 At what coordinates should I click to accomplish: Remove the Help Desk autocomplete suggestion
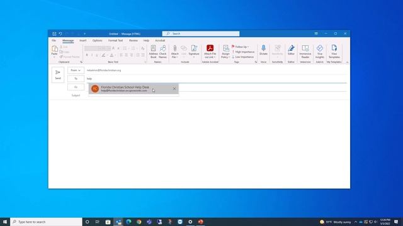coord(174,89)
